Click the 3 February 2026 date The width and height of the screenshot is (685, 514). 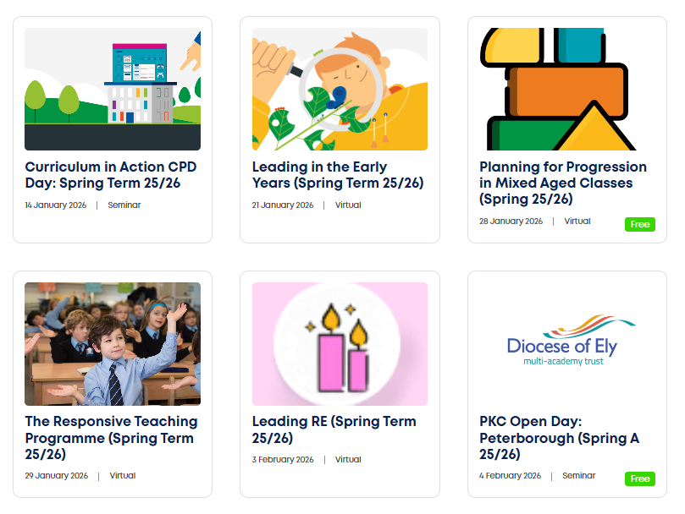point(283,460)
